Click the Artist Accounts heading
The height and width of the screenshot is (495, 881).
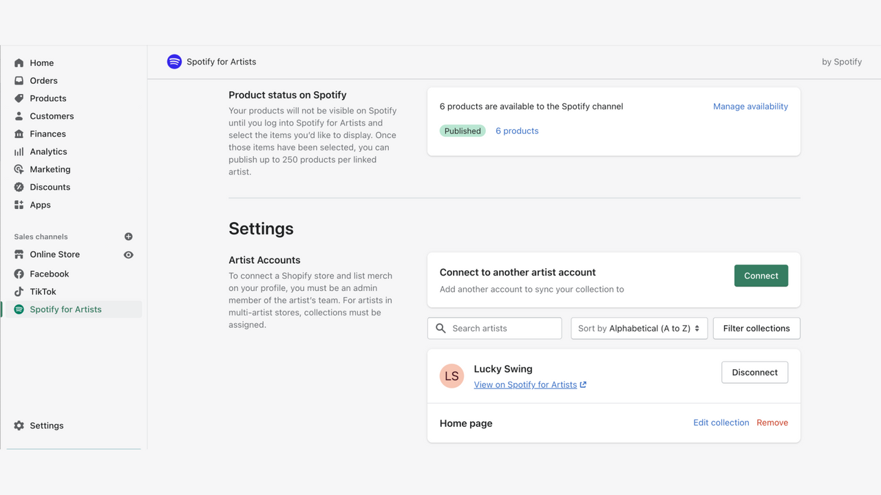point(264,260)
